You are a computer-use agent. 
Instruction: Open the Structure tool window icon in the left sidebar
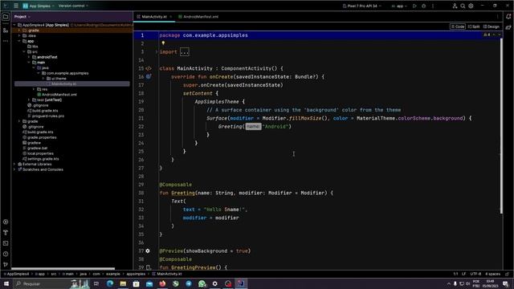(x=6, y=31)
